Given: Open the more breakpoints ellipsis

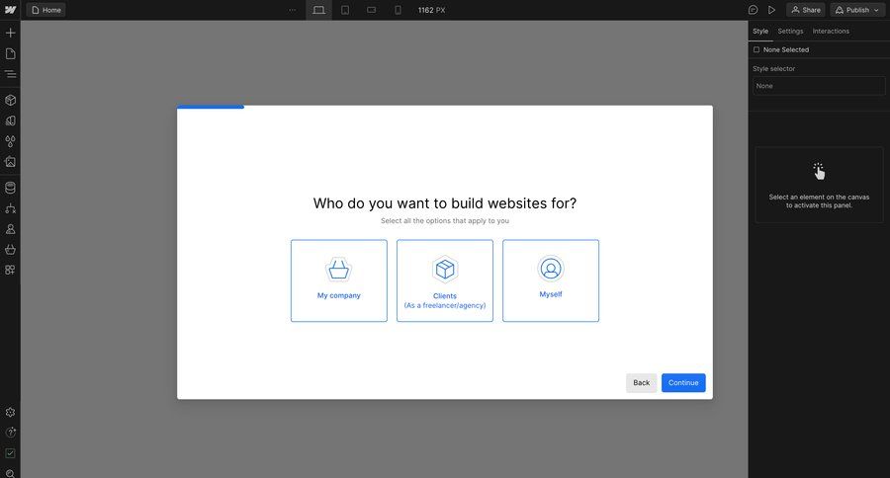Looking at the screenshot, I should click(x=293, y=10).
